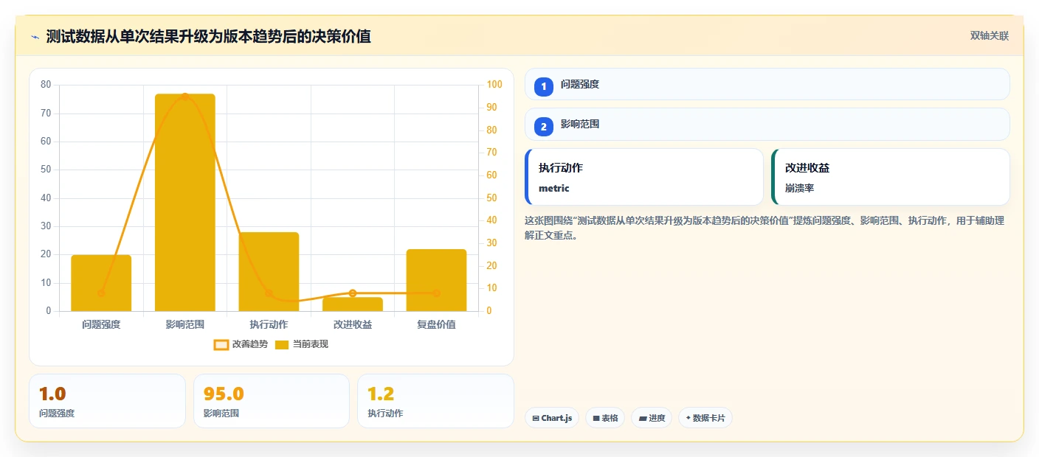Image resolution: width=1039 pixels, height=457 pixels.
Task: Click the 1.0 问题强度 stat card
Action: (x=107, y=401)
